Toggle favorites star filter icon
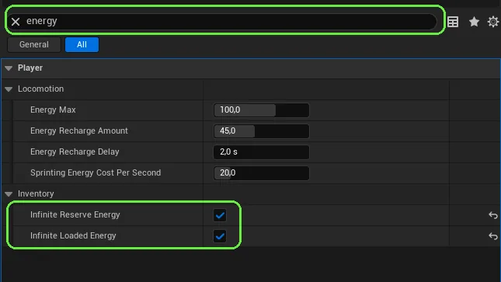Screen dimensions: 501x282 pyautogui.click(x=474, y=22)
